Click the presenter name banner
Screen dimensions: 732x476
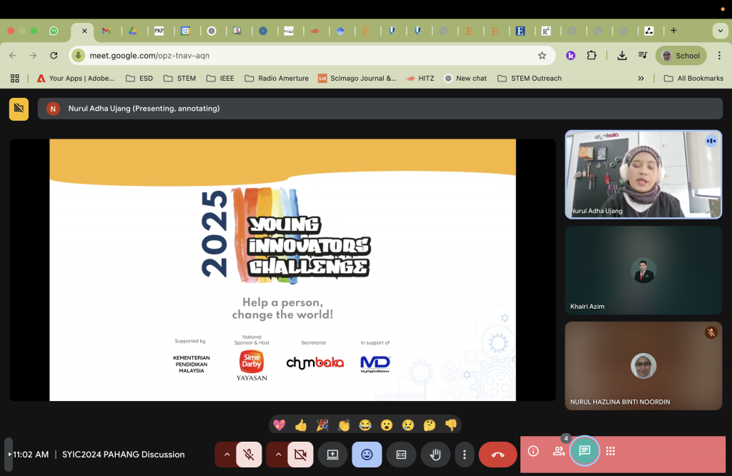pos(380,108)
